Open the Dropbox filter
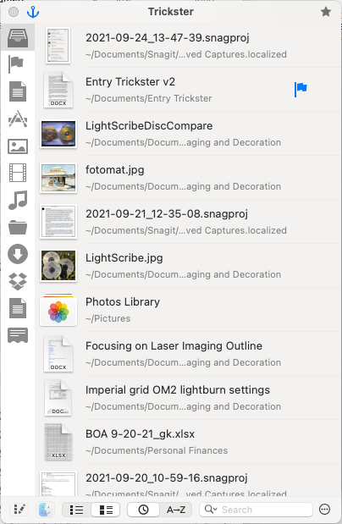Image resolution: width=342 pixels, height=524 pixels. [18, 281]
